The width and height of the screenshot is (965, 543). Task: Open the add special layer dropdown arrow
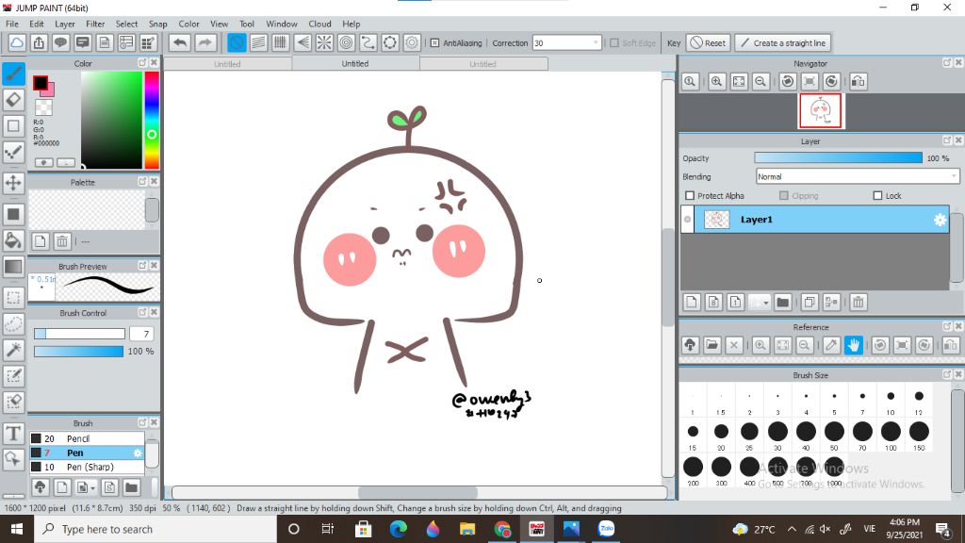765,303
